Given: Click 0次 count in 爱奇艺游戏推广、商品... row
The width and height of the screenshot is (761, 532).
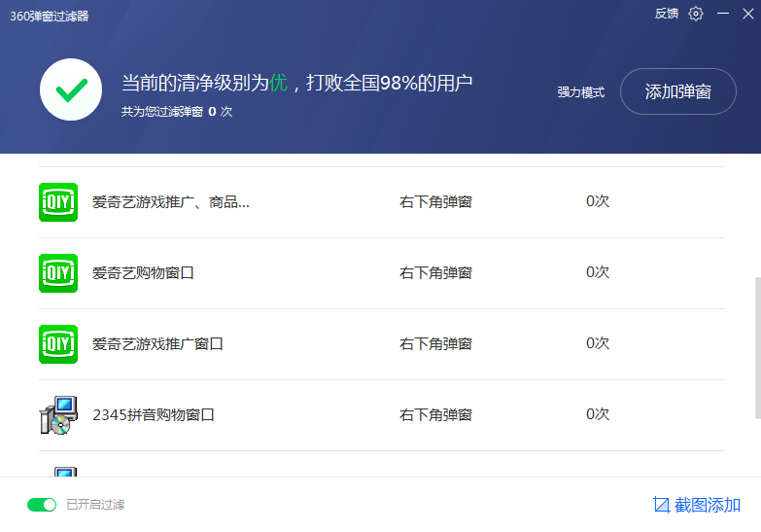Looking at the screenshot, I should [x=598, y=201].
